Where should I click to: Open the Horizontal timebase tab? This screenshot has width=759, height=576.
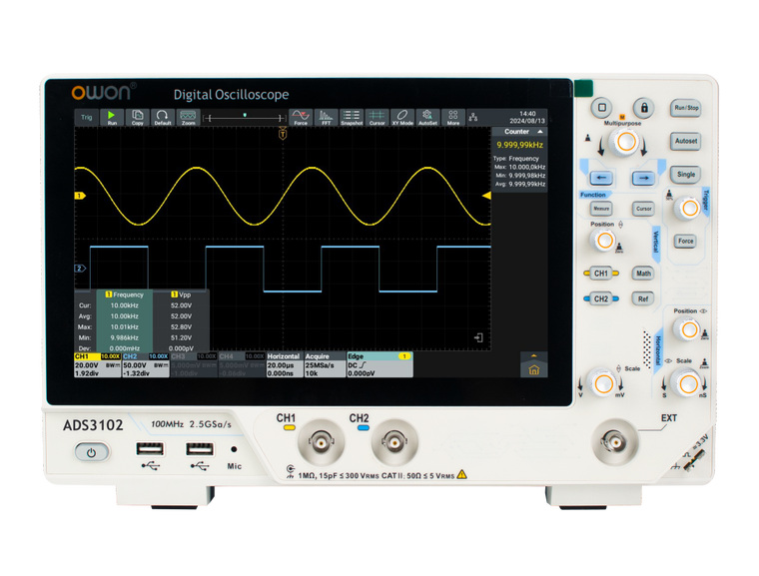pos(285,365)
